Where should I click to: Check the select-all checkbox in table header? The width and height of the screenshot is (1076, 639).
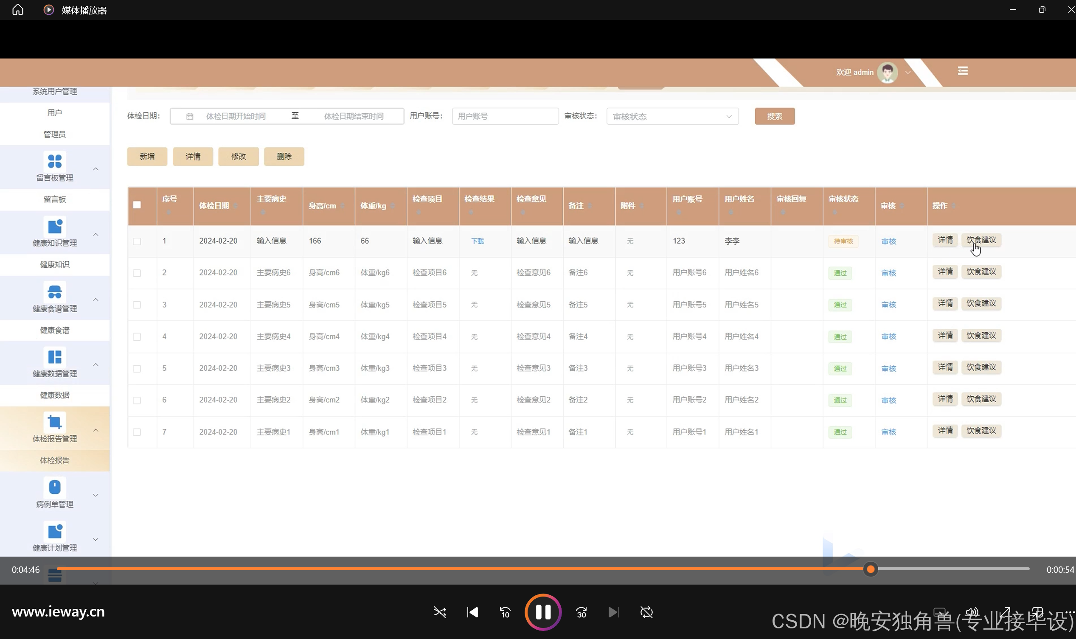(x=137, y=205)
